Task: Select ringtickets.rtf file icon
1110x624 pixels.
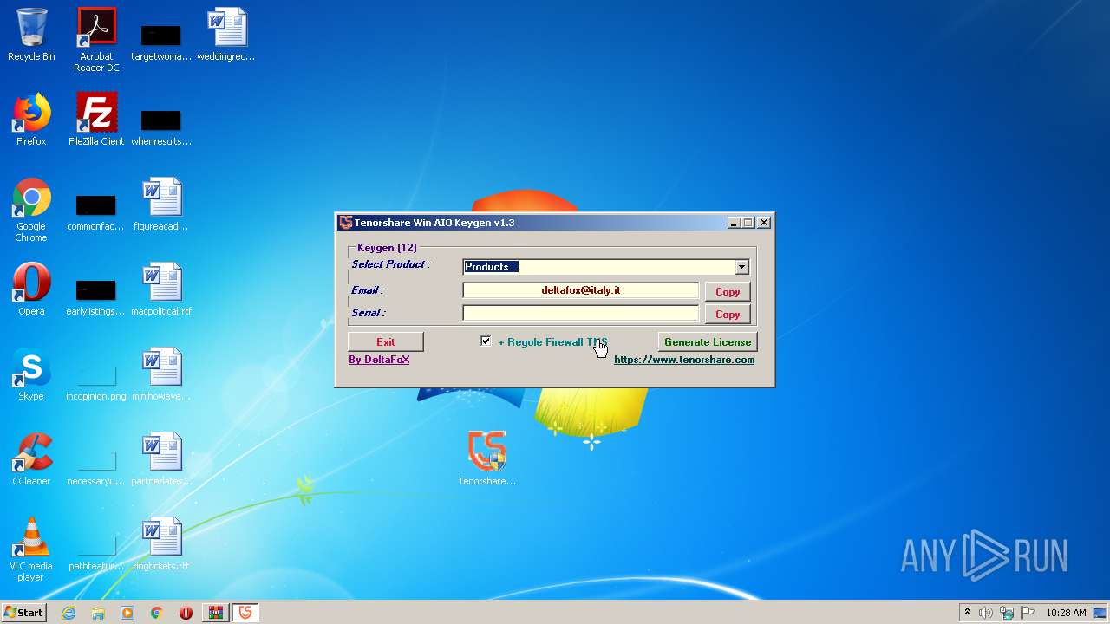Action: 161,545
